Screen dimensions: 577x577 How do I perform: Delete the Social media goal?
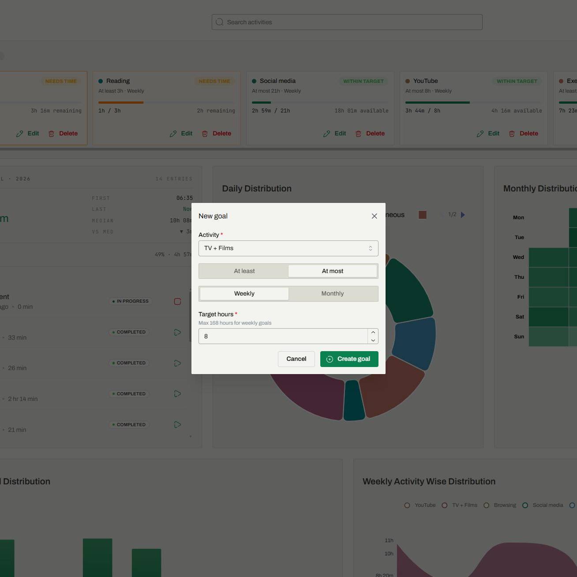tap(370, 134)
